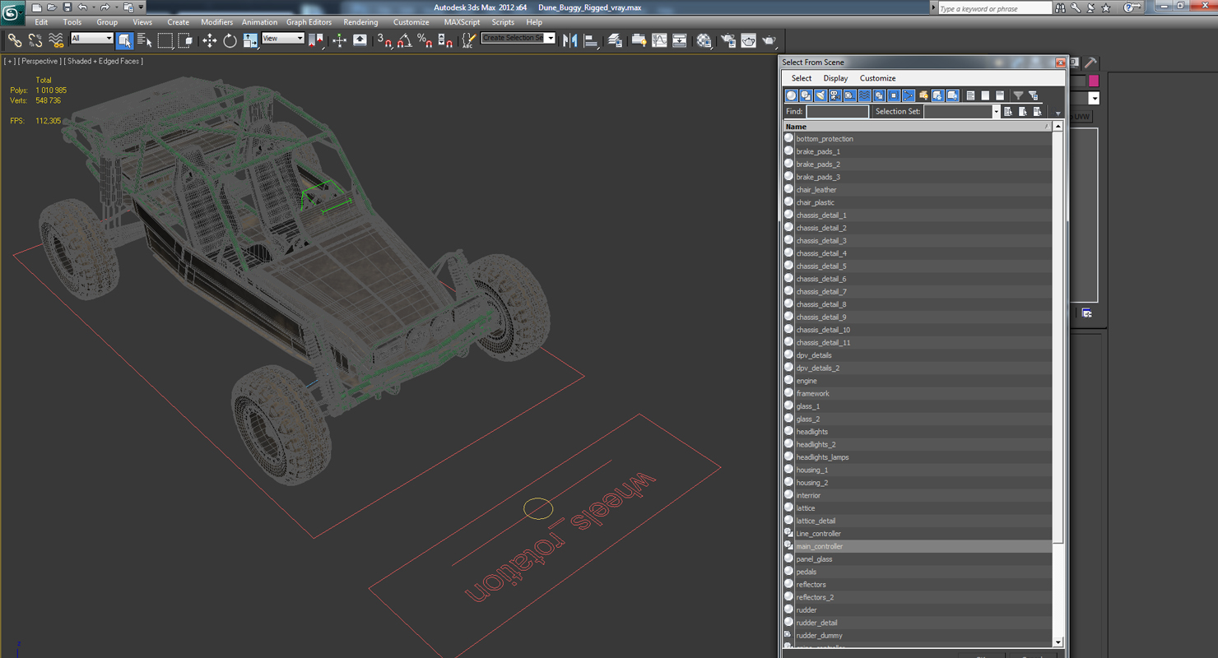Image resolution: width=1218 pixels, height=658 pixels.
Task: Toggle Display Bones filter in Select From Scene
Action: pos(909,95)
